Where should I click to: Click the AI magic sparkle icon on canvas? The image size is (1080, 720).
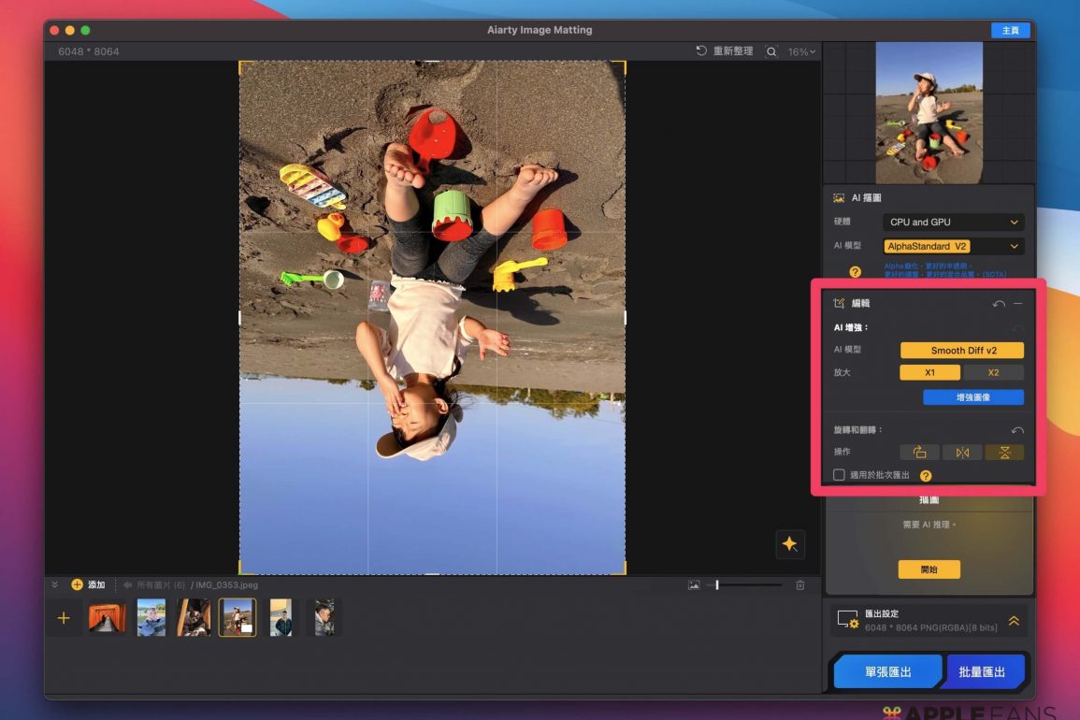coord(789,544)
